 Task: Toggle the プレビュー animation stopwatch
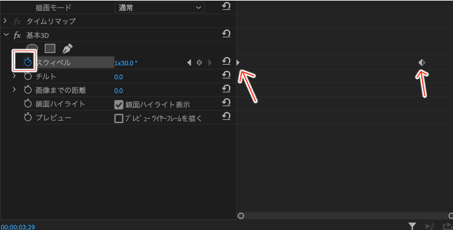point(28,117)
